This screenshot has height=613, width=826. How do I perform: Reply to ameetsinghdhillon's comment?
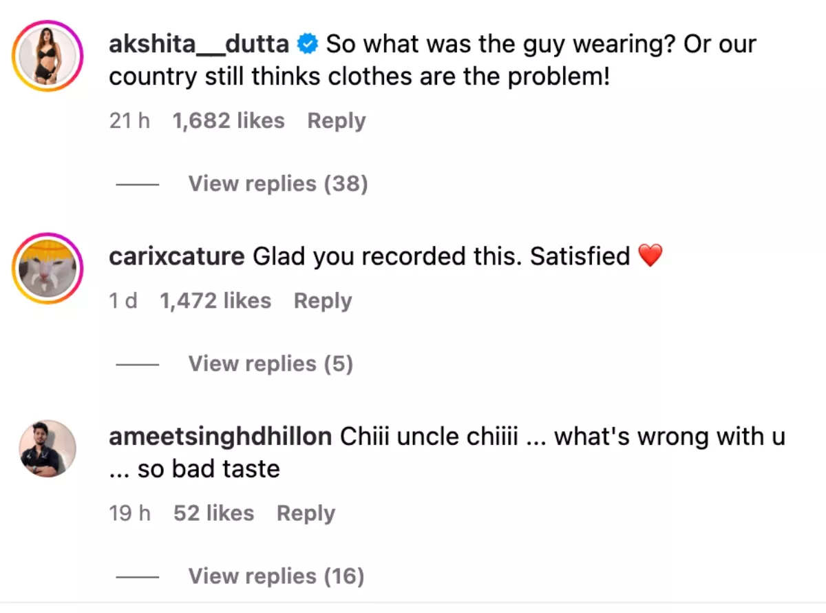pyautogui.click(x=306, y=513)
